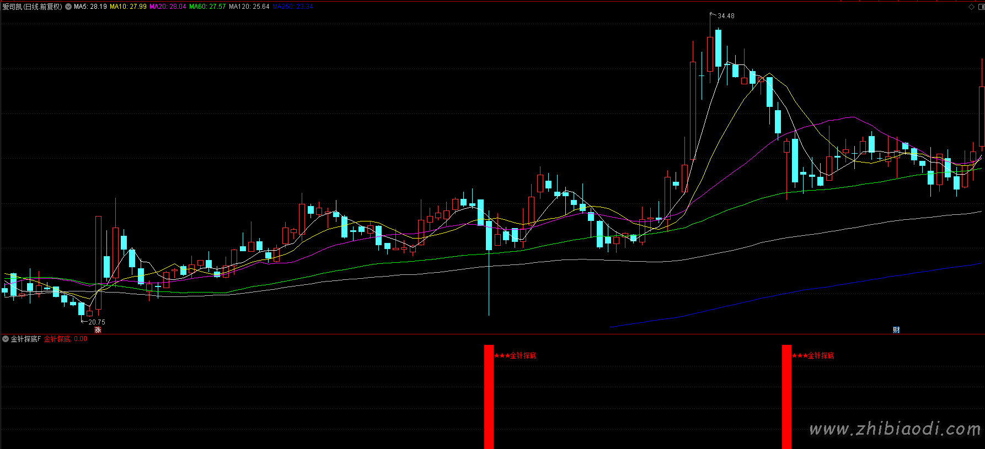
Task: Click the 34.48 high price label
Action: 726,16
